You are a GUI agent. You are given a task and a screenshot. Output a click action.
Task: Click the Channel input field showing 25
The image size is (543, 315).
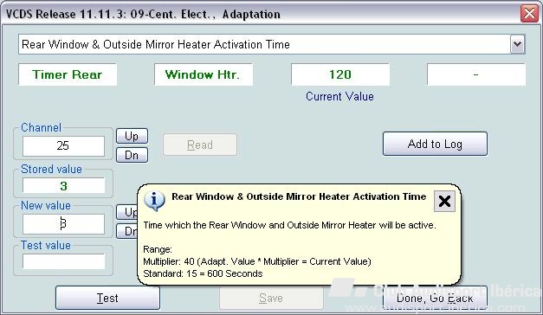(x=63, y=145)
